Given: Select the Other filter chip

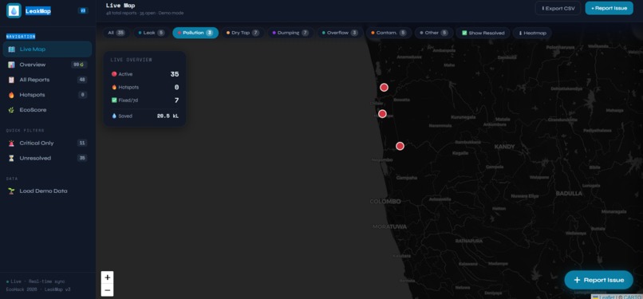Looking at the screenshot, I should coord(434,33).
